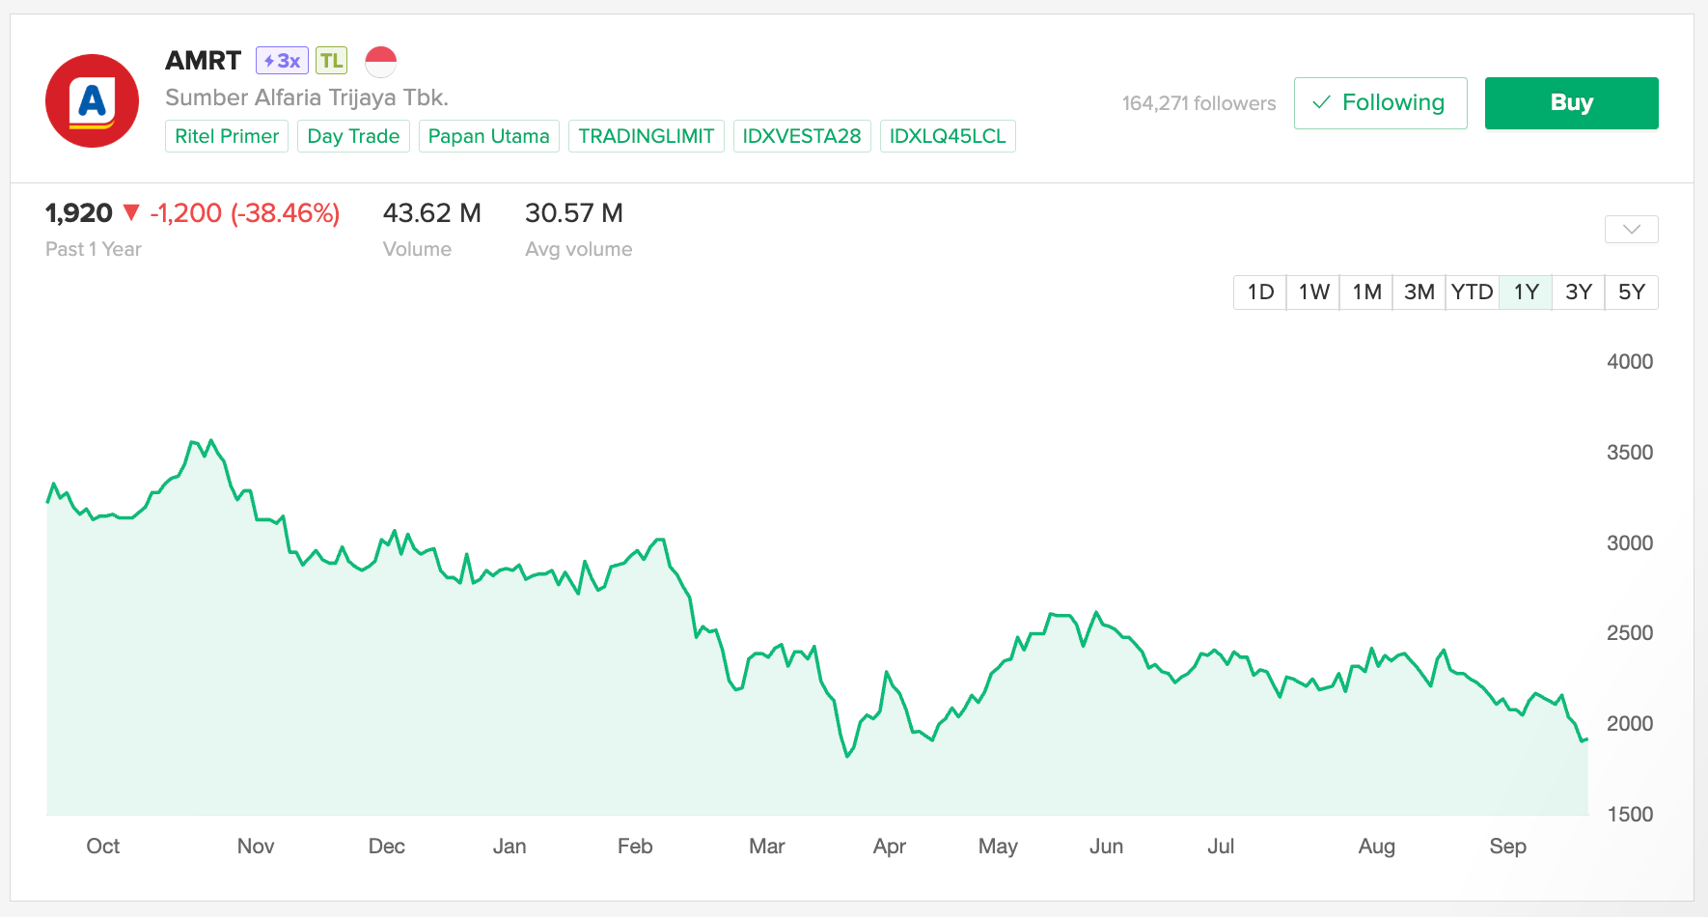
Task: Click the 1500 price axis label
Action: pos(1630,815)
